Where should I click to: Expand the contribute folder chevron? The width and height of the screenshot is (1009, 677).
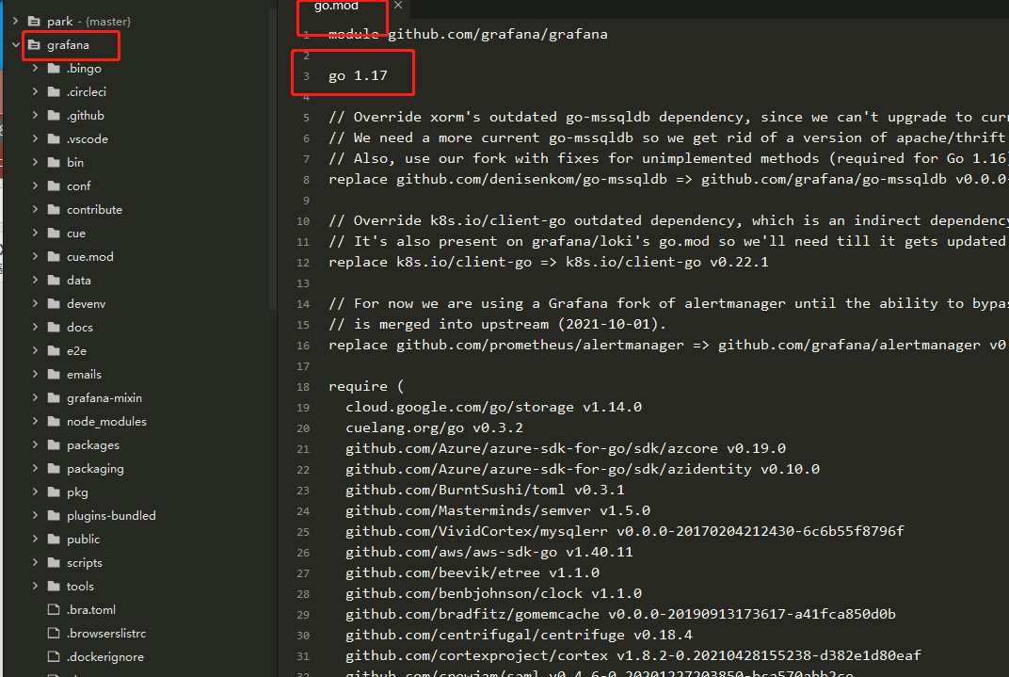click(x=36, y=210)
